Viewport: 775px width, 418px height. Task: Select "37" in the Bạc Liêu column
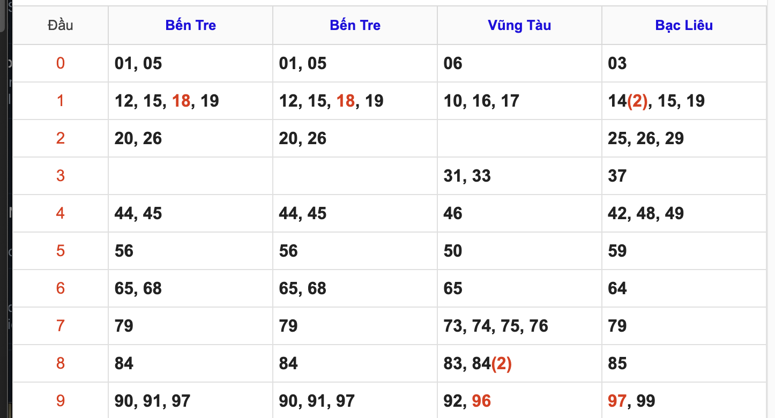coord(617,176)
